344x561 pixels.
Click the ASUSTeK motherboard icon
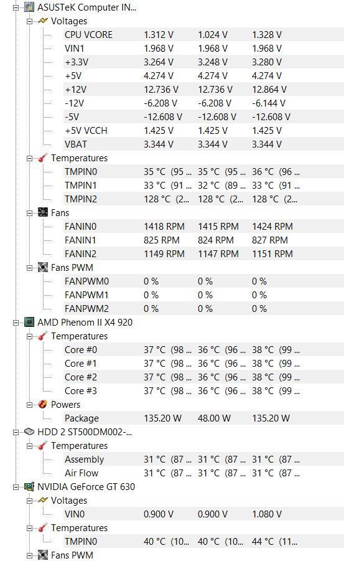(x=29, y=7)
